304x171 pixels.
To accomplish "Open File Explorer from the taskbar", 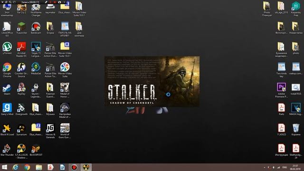I will [x=39, y=167].
